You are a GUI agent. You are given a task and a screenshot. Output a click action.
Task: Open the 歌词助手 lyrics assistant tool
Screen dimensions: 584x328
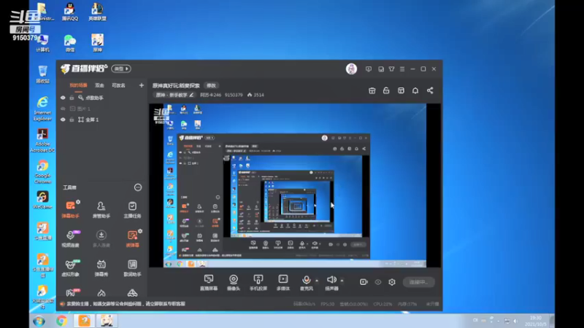pyautogui.click(x=132, y=268)
